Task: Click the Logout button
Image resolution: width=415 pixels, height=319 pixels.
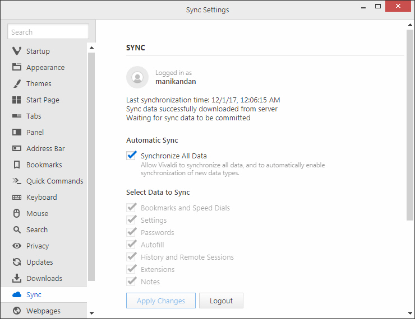Action: pos(222,301)
